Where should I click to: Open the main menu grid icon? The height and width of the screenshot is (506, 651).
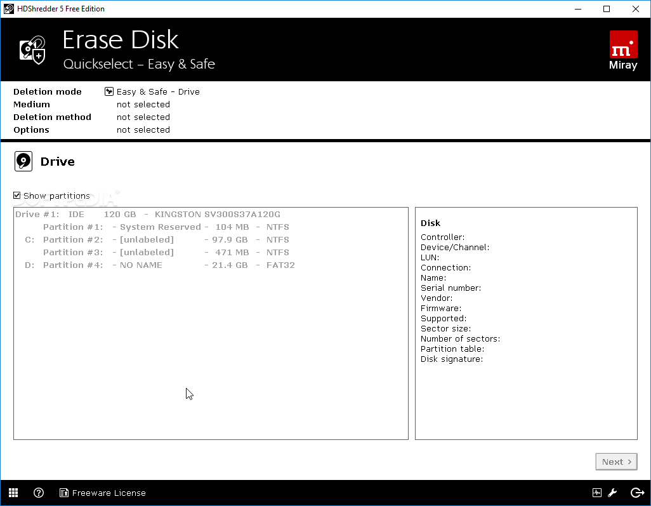tap(13, 493)
